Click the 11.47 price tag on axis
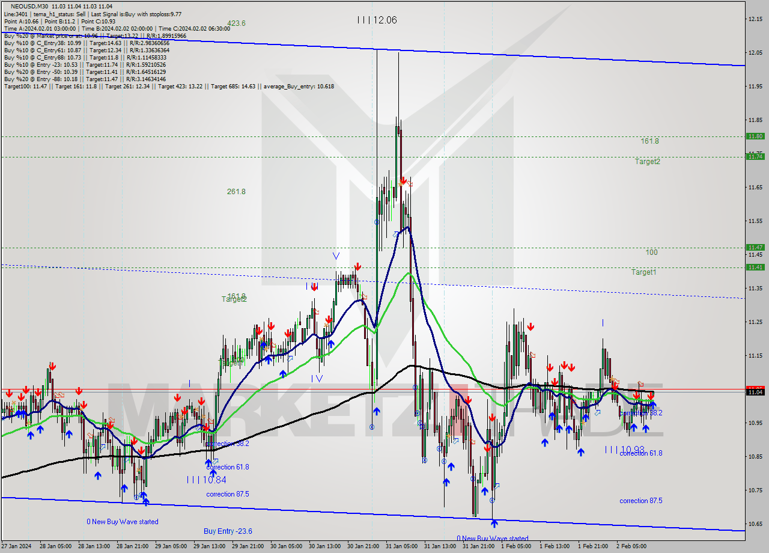 [755, 247]
